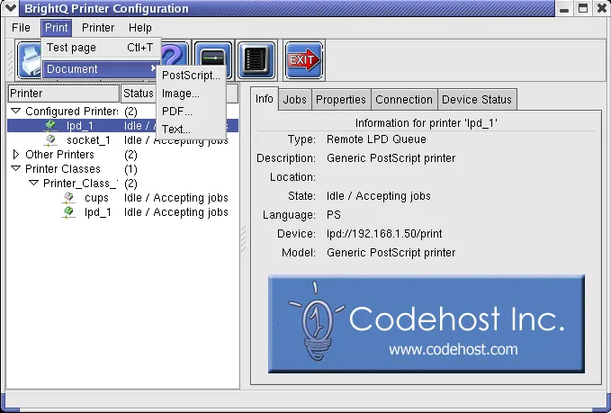The image size is (611, 413).
Task: Choose PostScript... in Document submenu
Action: [x=191, y=76]
